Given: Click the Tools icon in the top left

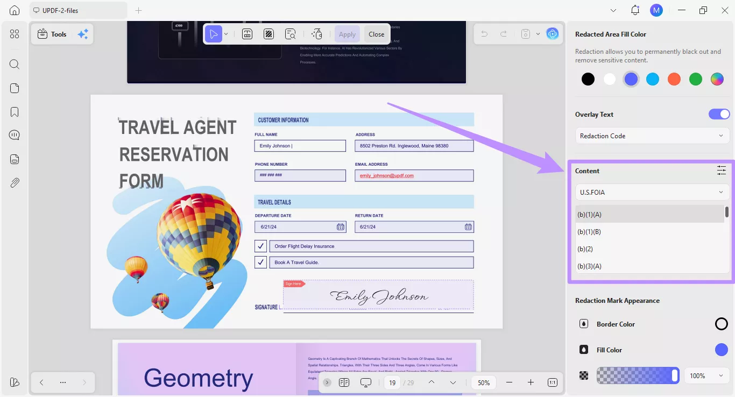Looking at the screenshot, I should [51, 33].
